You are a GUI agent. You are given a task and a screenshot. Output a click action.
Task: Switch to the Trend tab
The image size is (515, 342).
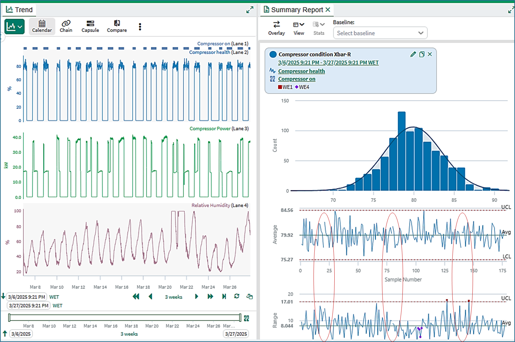click(x=19, y=10)
